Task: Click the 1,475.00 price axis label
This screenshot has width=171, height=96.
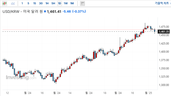Action: [164, 27]
